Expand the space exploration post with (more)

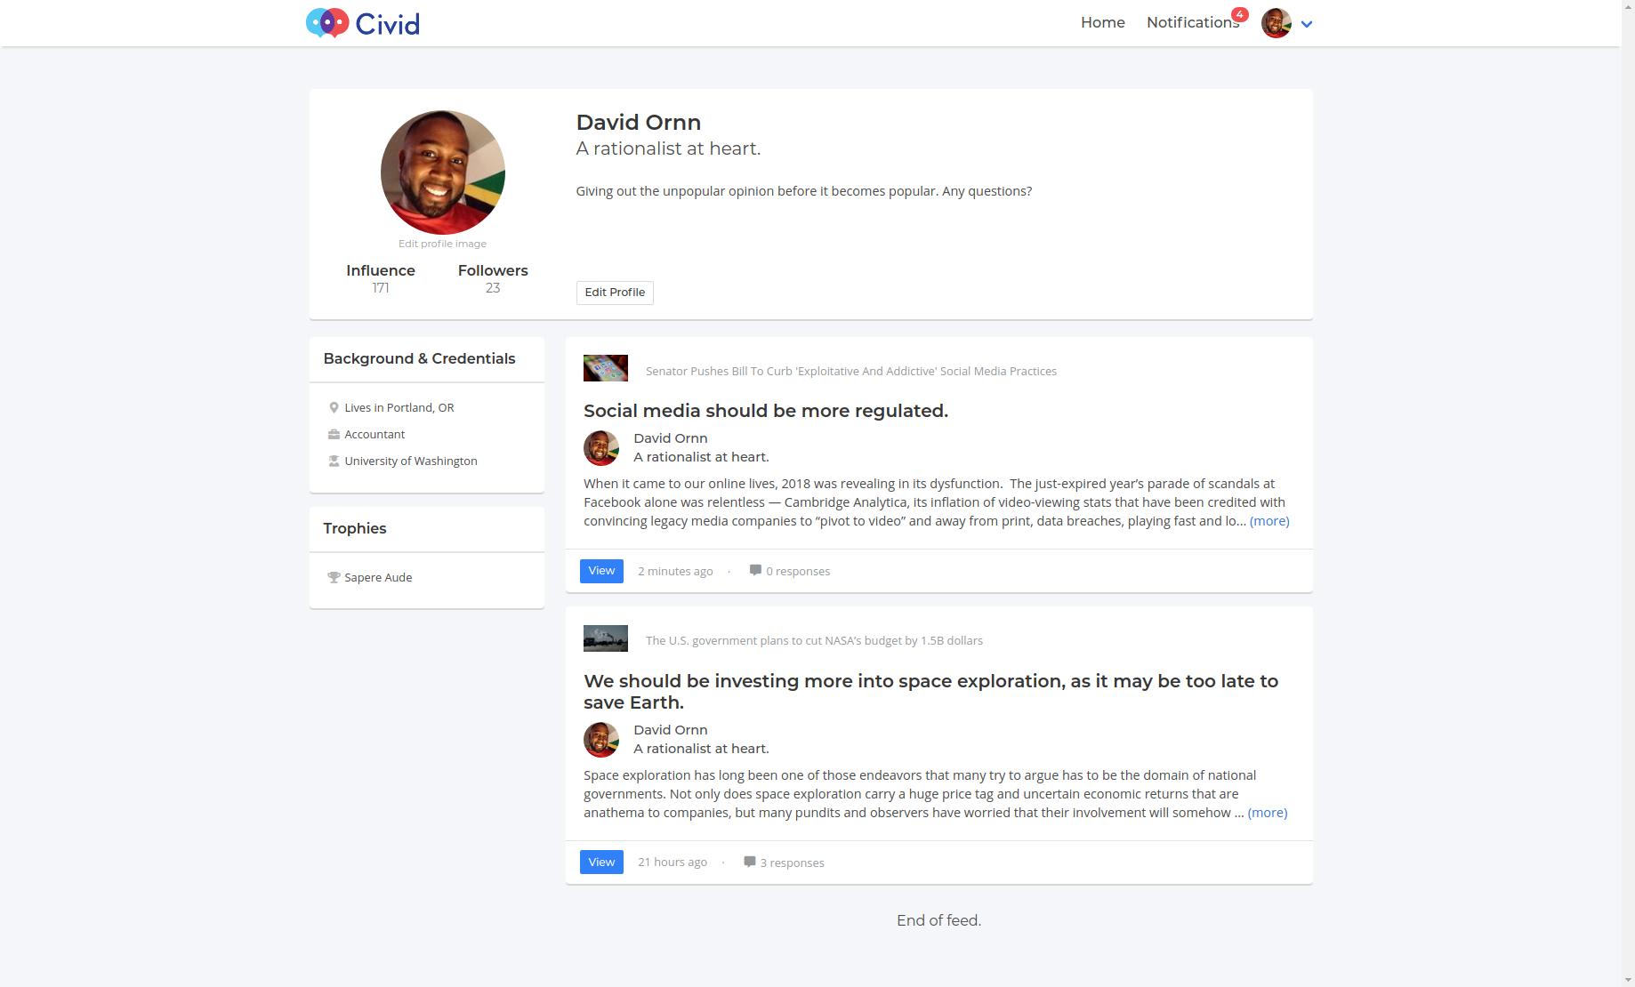[1268, 813]
